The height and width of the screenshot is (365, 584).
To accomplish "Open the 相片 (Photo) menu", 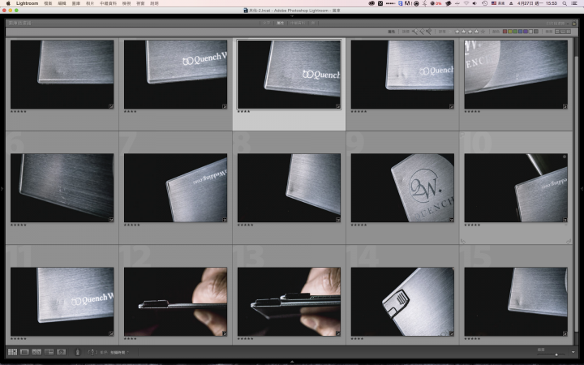I will pos(90,3).
